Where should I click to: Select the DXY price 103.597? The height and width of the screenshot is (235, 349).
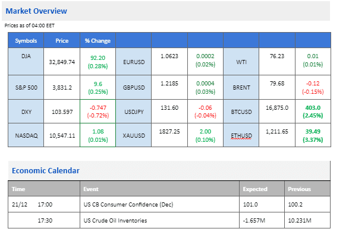(62, 112)
